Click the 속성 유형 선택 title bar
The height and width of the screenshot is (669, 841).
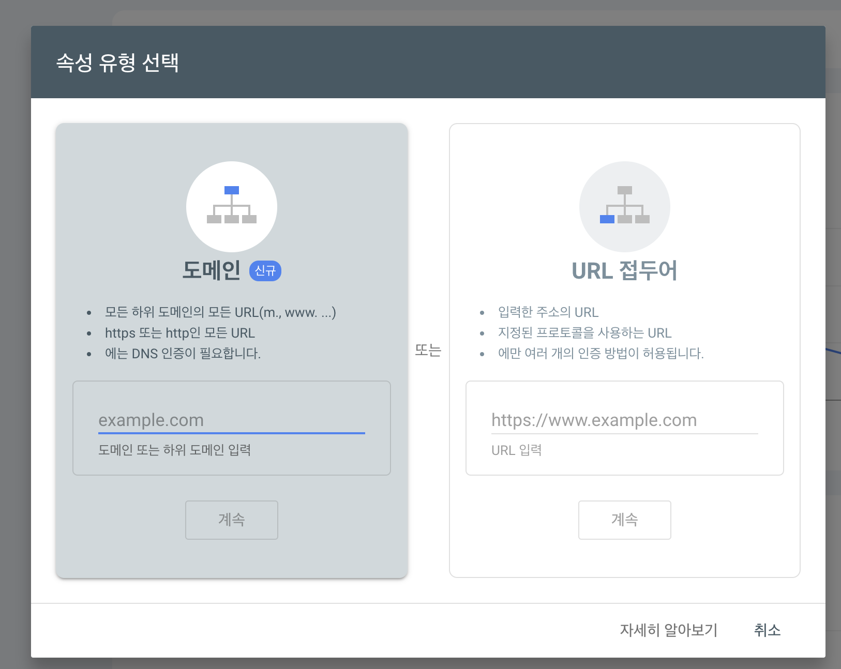point(118,62)
